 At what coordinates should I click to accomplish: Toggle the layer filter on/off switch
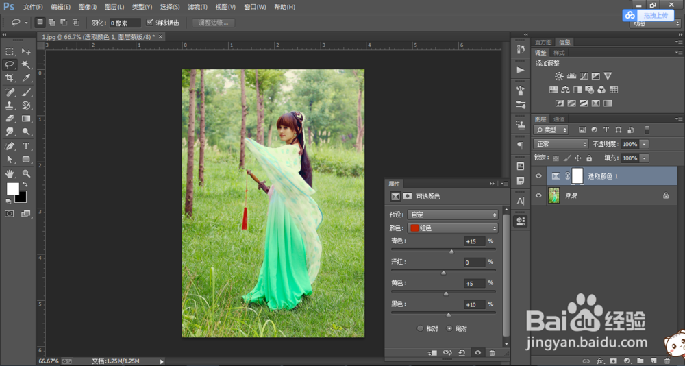point(647,130)
